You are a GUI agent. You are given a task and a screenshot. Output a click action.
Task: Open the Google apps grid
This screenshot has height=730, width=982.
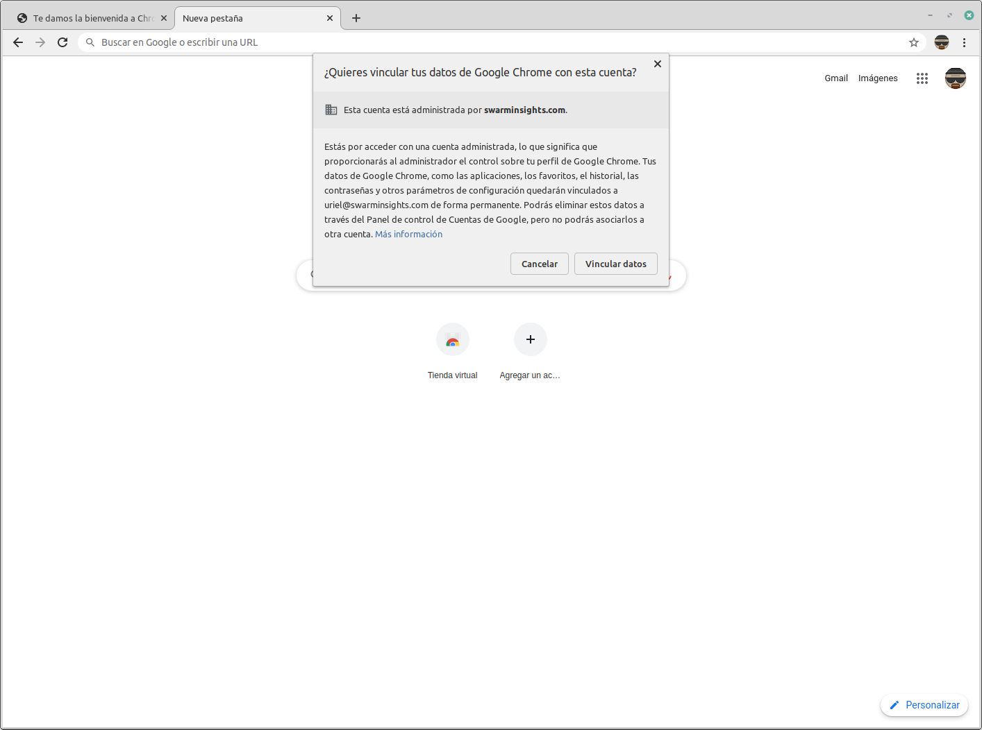coord(922,78)
